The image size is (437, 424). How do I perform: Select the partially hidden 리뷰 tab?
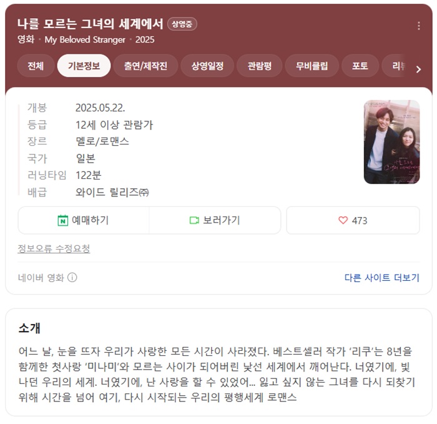point(396,66)
